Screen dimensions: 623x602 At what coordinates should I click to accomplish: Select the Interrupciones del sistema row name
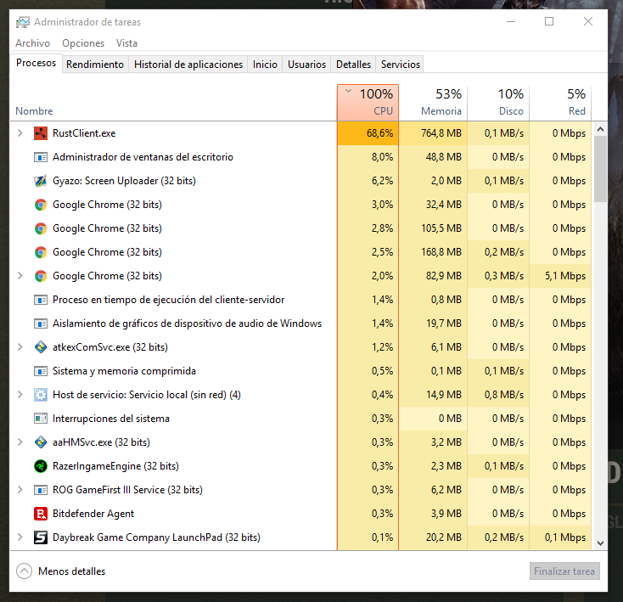pos(111,419)
